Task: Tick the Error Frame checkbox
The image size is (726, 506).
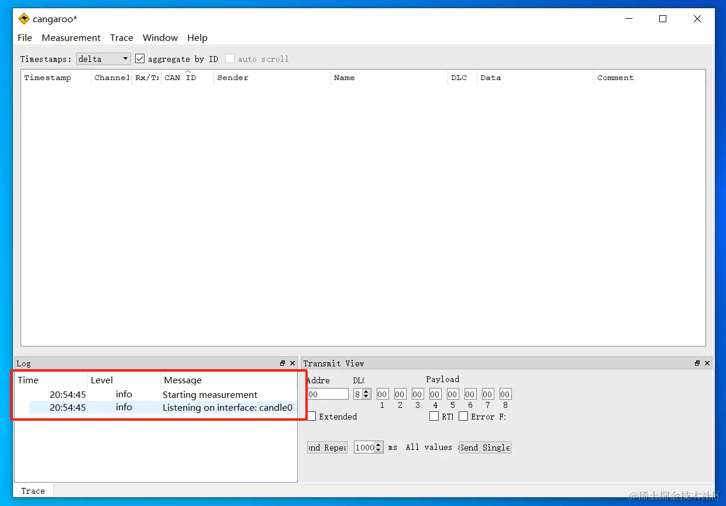Action: click(463, 416)
